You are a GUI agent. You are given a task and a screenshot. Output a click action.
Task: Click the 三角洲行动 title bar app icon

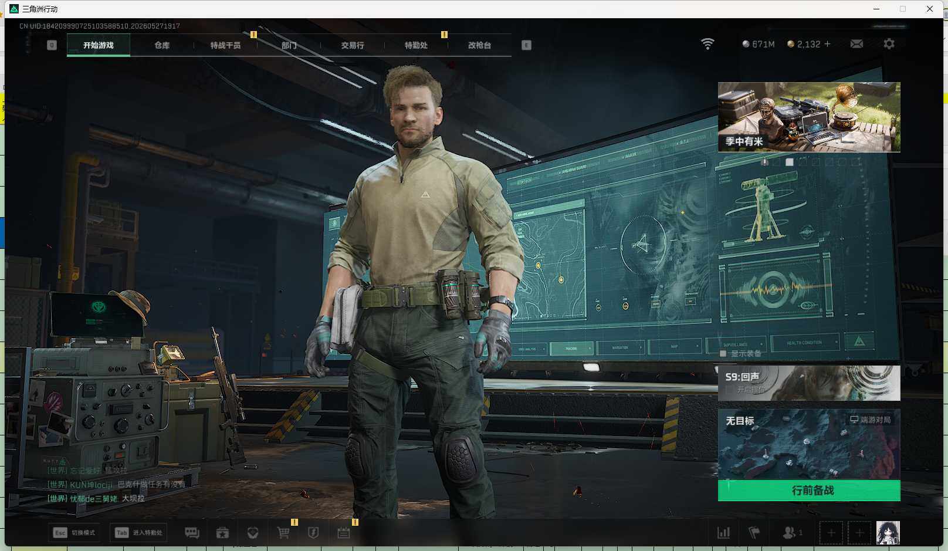pos(14,9)
